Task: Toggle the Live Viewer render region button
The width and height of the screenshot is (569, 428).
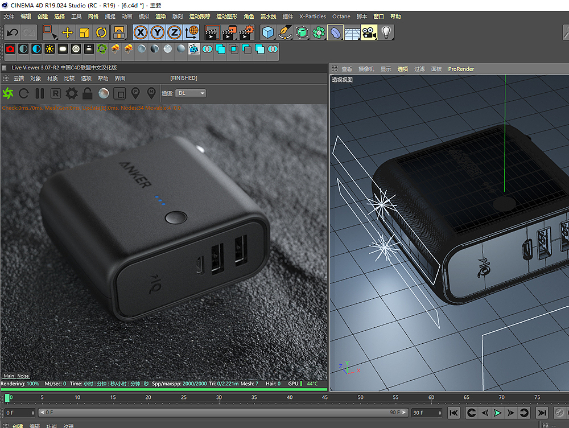Action: (x=119, y=94)
